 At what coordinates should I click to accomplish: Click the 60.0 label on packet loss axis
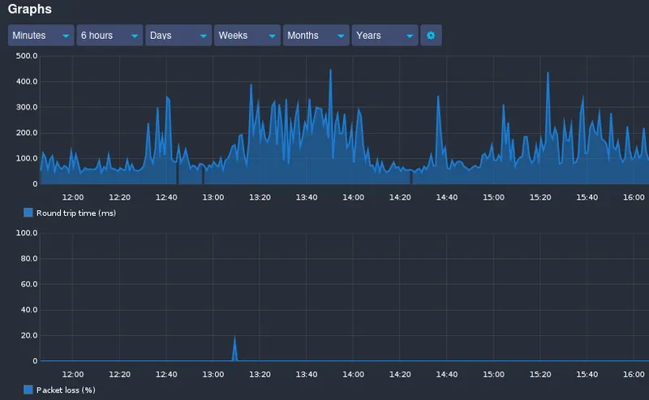(x=29, y=285)
